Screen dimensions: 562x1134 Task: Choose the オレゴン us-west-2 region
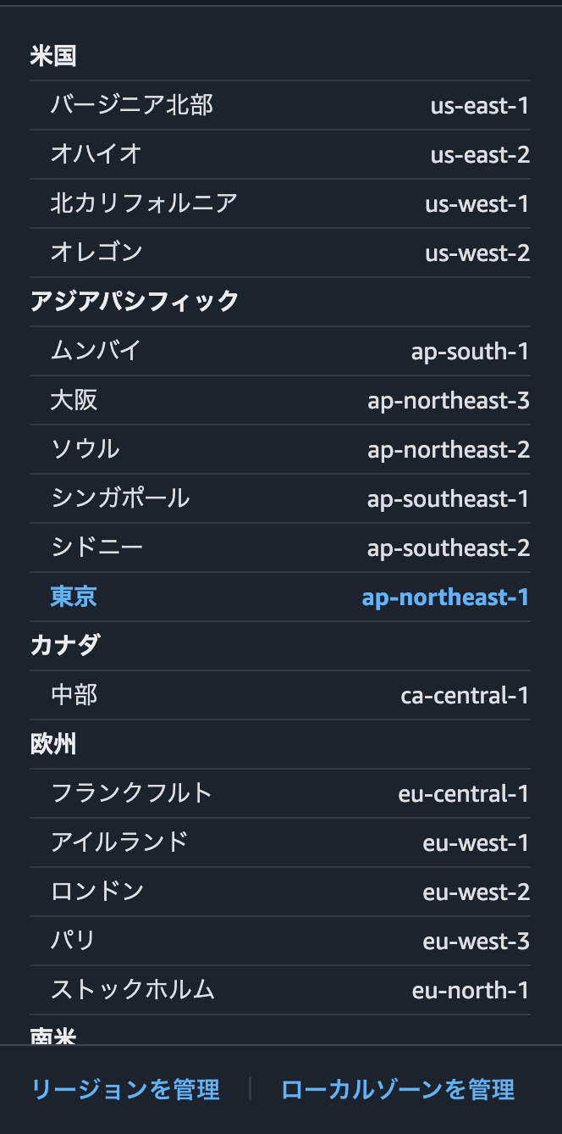pos(279,253)
